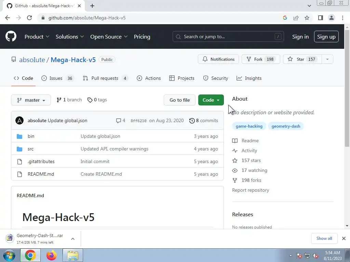Expand the Open Source menu
The image size is (350, 262).
[x=109, y=37]
